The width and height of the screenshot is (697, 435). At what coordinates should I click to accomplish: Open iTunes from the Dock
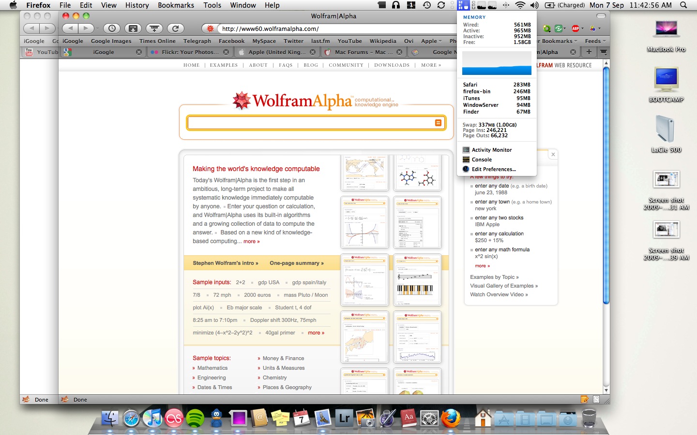(x=152, y=419)
